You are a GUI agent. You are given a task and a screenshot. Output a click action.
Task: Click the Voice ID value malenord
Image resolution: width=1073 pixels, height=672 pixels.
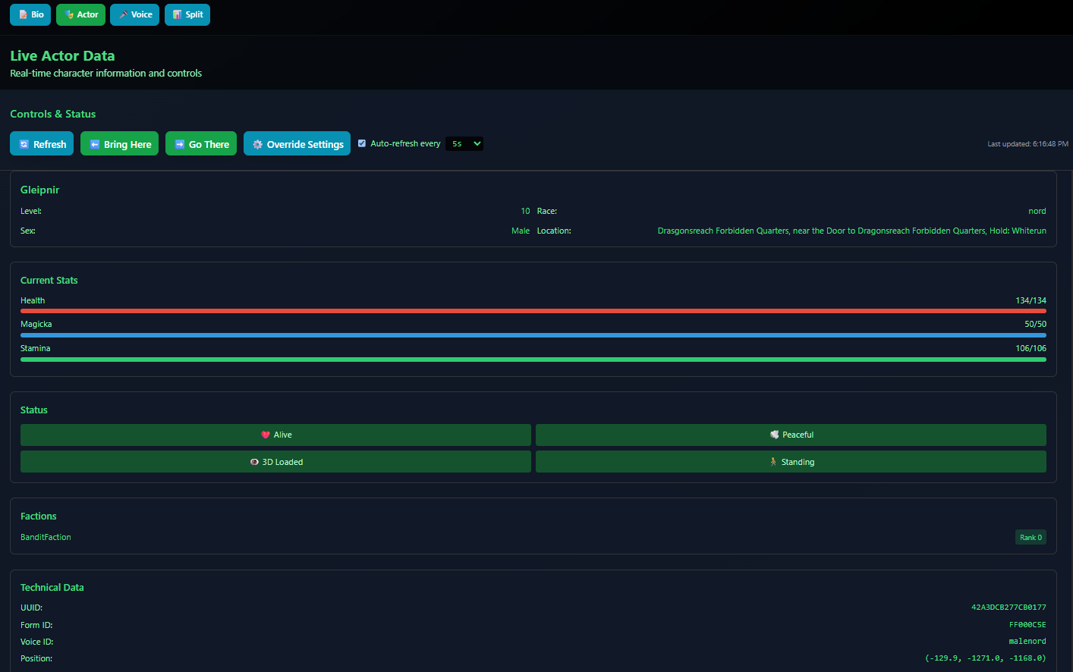pyautogui.click(x=1027, y=642)
